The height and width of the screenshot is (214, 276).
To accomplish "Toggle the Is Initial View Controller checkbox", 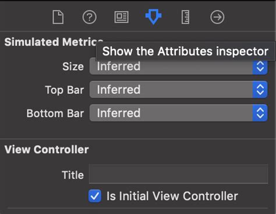I will [95, 196].
